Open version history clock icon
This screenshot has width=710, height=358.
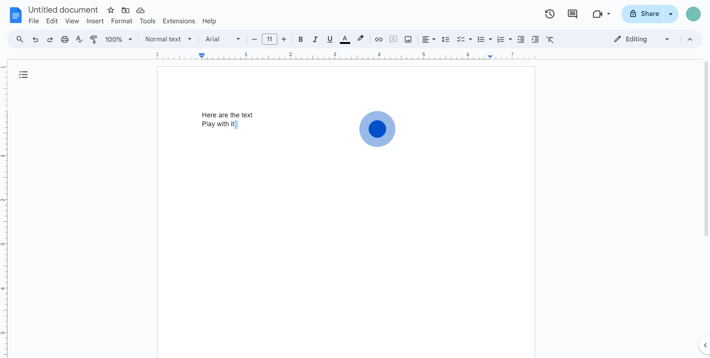(x=550, y=14)
